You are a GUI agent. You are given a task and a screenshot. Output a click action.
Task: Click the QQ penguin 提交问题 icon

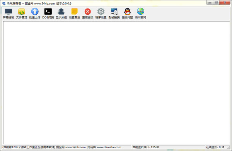tap(127, 14)
